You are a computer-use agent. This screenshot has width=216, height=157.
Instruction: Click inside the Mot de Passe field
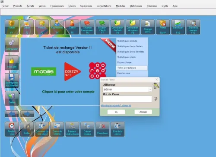(x=127, y=99)
